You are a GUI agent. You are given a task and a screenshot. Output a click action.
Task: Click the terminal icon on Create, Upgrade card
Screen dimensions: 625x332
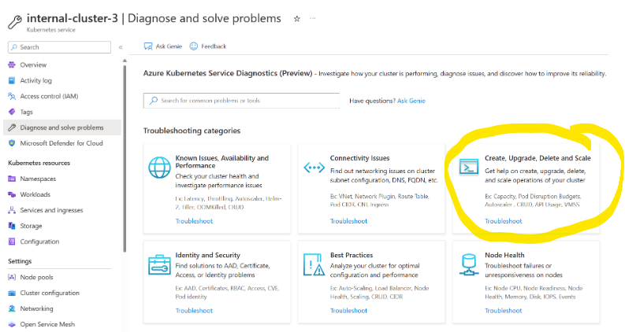[x=469, y=167]
